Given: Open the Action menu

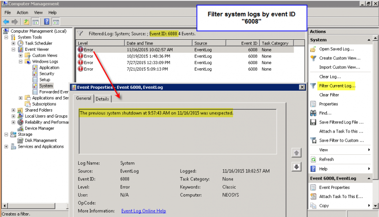Looking at the screenshot, I should tap(22, 13).
